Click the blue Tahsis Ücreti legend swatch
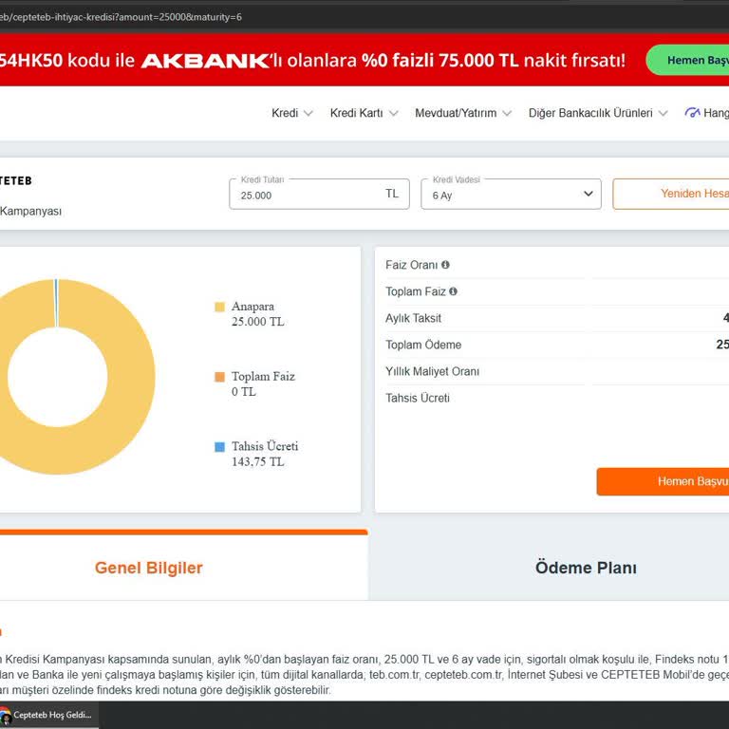Viewport: 729px width, 729px height. [x=219, y=447]
